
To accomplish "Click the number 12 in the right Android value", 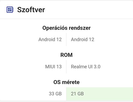I will point(91,39).
